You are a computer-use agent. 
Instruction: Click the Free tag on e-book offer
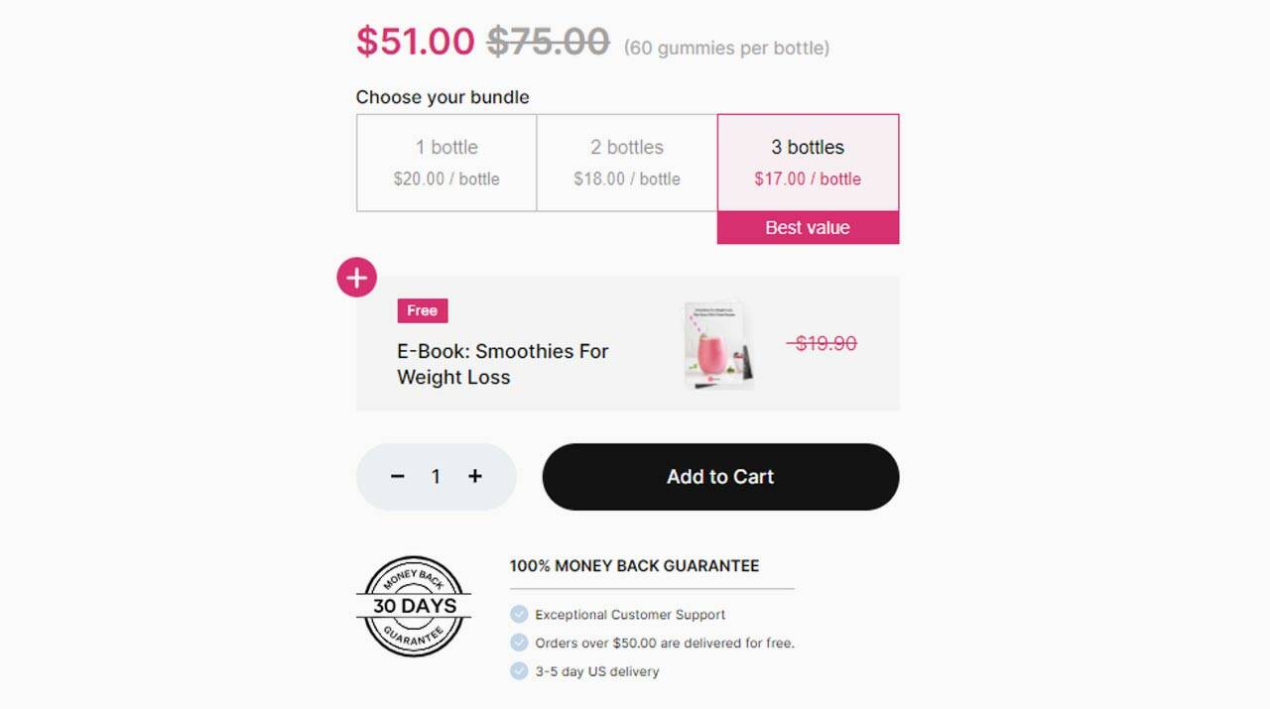[423, 311]
